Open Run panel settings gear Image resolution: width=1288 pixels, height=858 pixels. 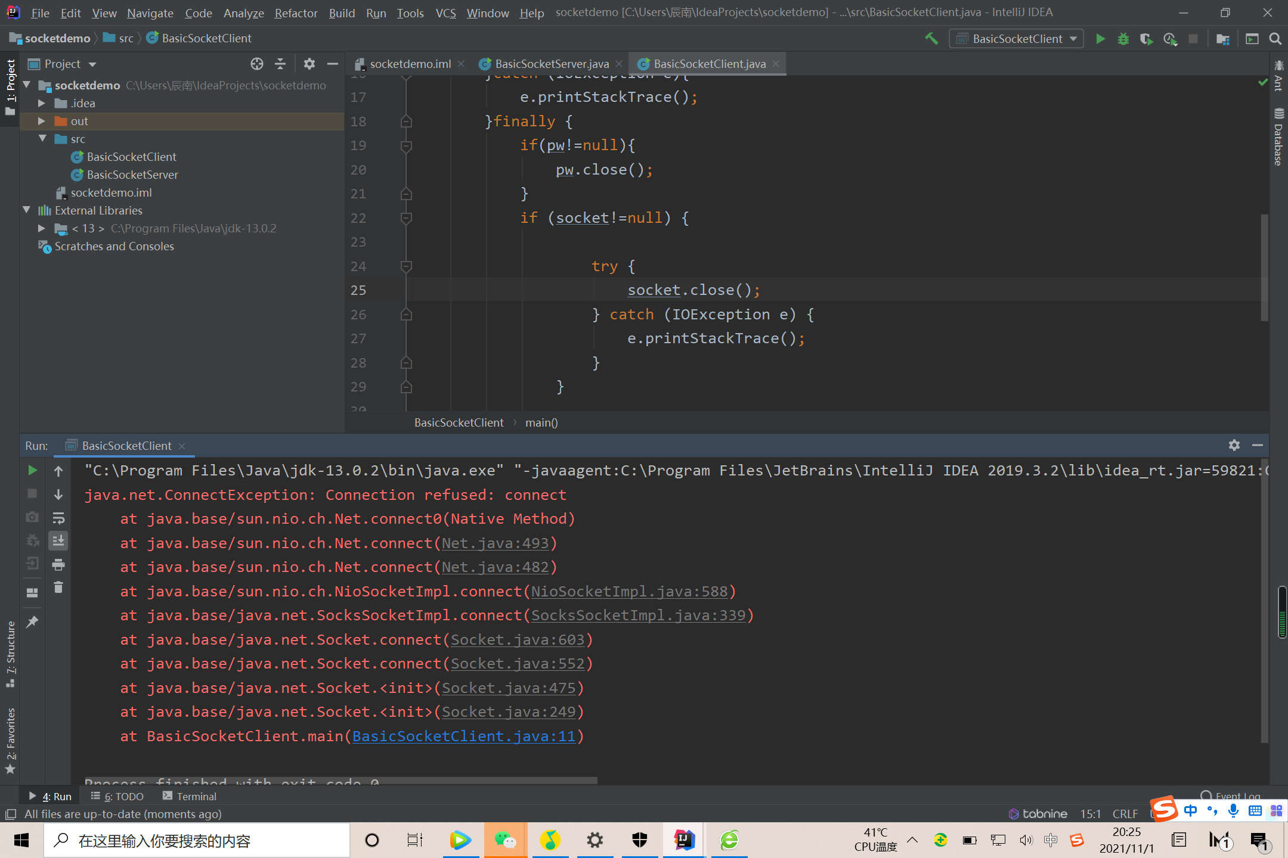point(1234,445)
